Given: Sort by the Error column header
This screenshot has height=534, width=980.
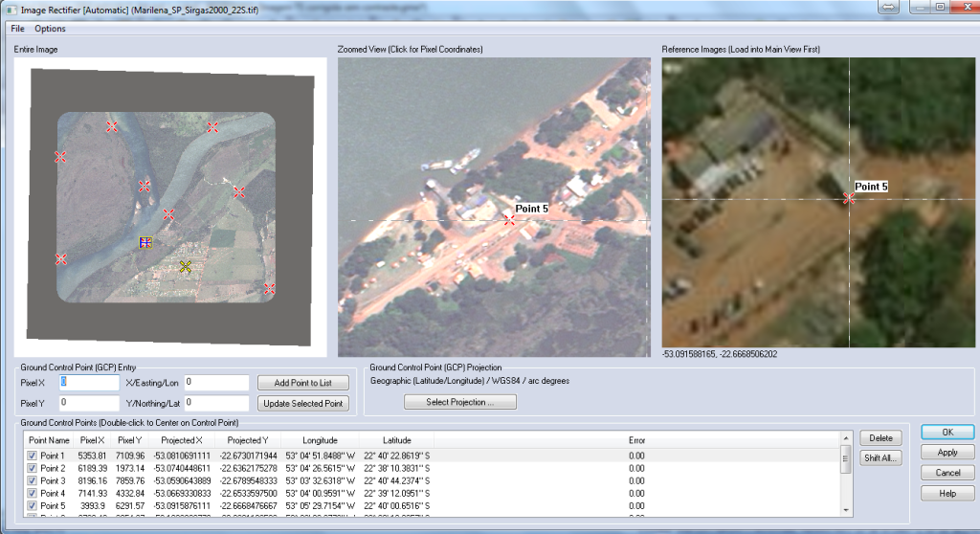Looking at the screenshot, I should 636,440.
